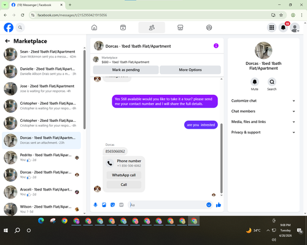The width and height of the screenshot is (307, 245).
Task: Click the 8565066062 message bubble
Action: (115, 151)
